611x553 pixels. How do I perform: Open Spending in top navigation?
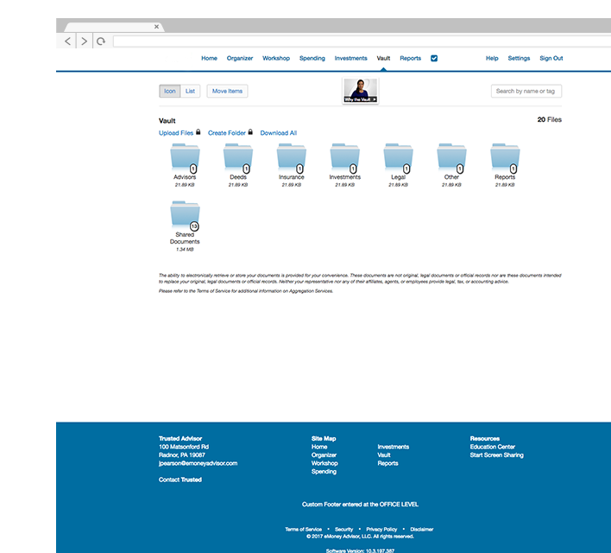pos(312,58)
